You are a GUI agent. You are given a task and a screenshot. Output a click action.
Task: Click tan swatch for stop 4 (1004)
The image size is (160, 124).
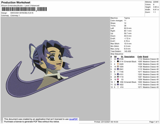tap(118, 67)
